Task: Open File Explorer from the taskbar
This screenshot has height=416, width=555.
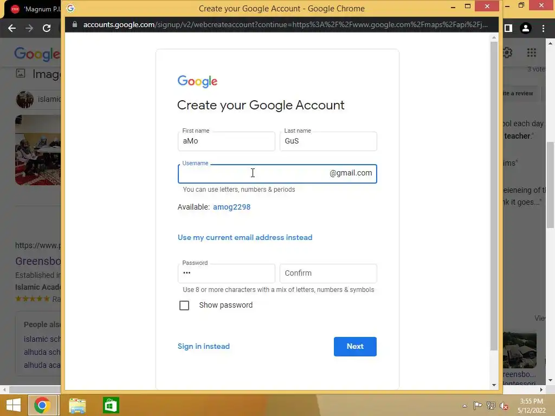Action: pyautogui.click(x=77, y=405)
